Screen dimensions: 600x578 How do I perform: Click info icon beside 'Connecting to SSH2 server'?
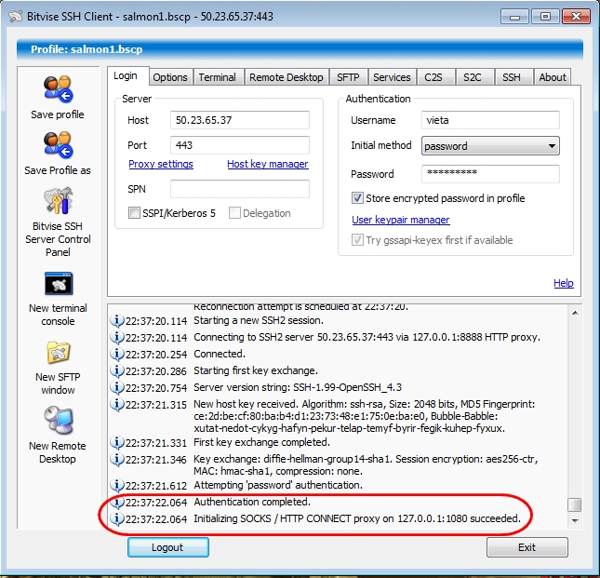pyautogui.click(x=116, y=337)
